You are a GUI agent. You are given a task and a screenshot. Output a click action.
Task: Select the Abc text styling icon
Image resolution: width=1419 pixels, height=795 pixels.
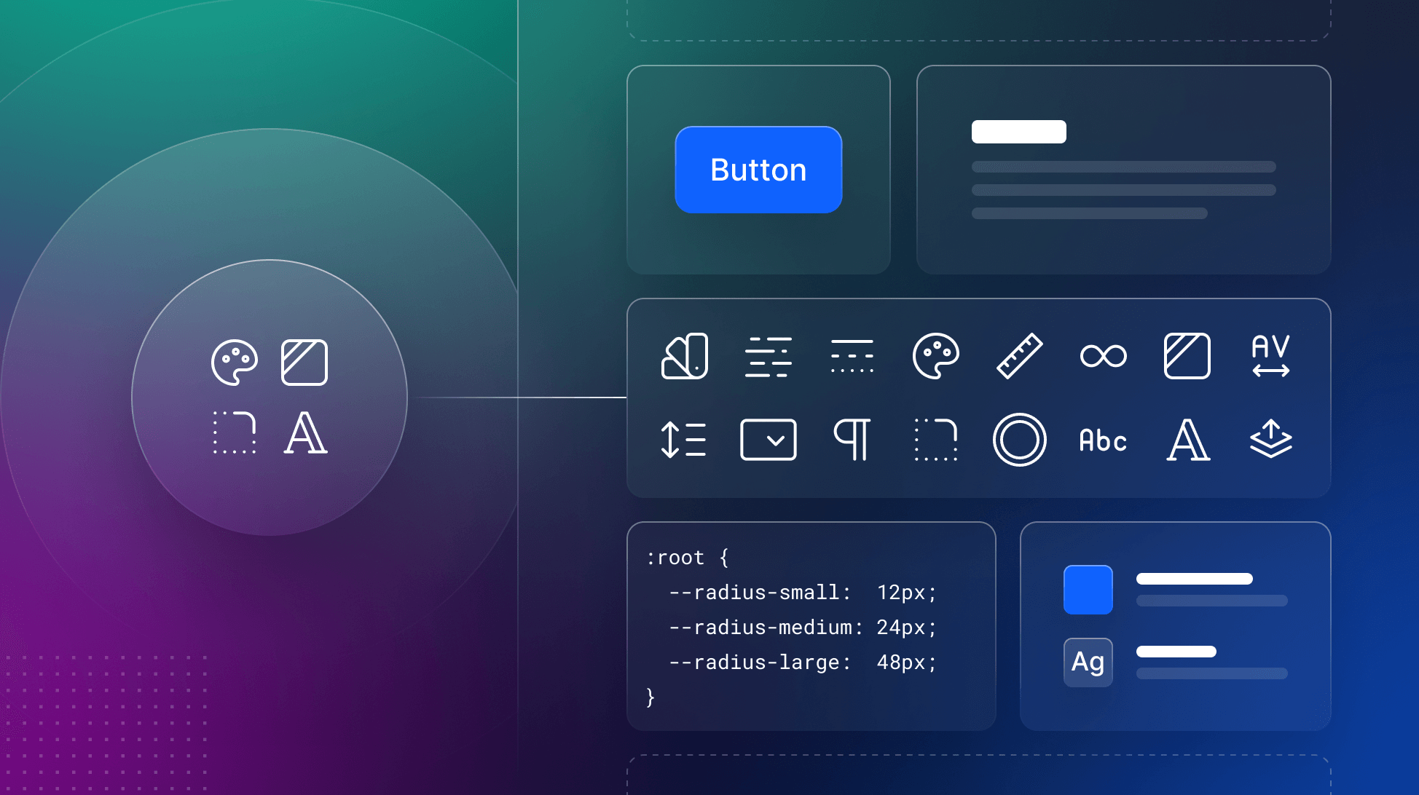click(1103, 440)
